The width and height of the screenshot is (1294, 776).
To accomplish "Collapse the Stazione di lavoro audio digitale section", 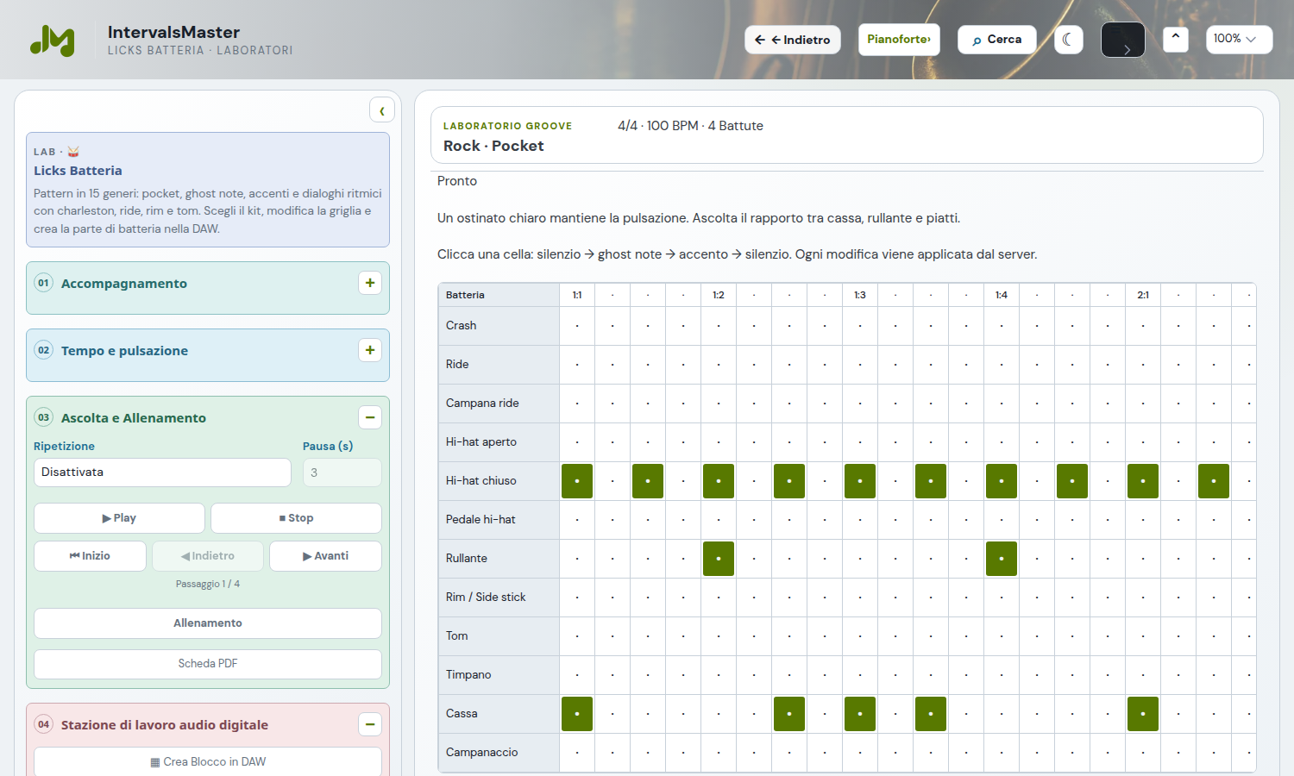I will click(x=370, y=724).
